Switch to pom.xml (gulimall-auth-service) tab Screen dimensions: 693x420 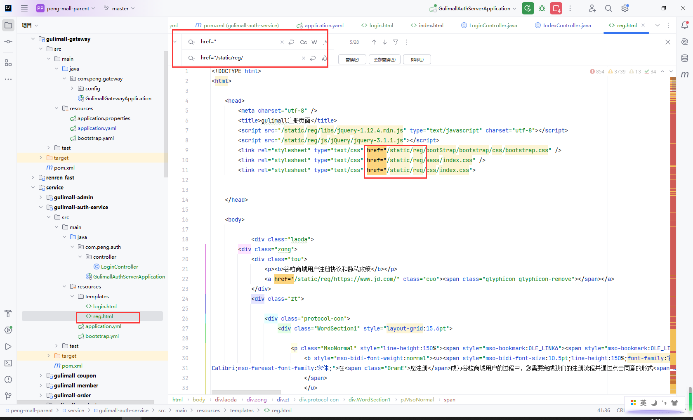pyautogui.click(x=237, y=25)
